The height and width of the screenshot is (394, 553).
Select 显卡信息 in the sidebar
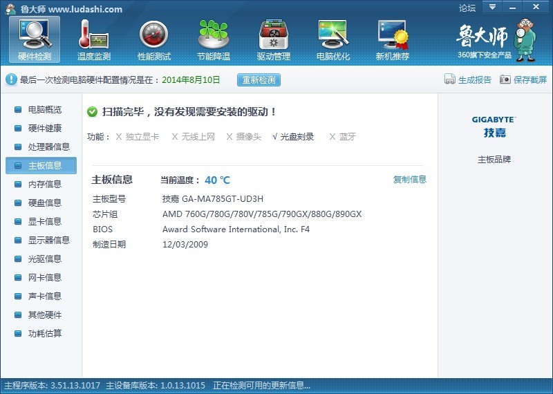(x=41, y=221)
